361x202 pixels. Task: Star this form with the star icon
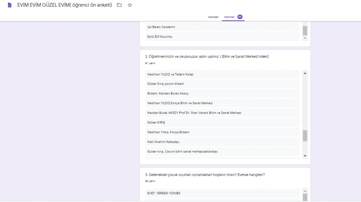click(x=130, y=5)
